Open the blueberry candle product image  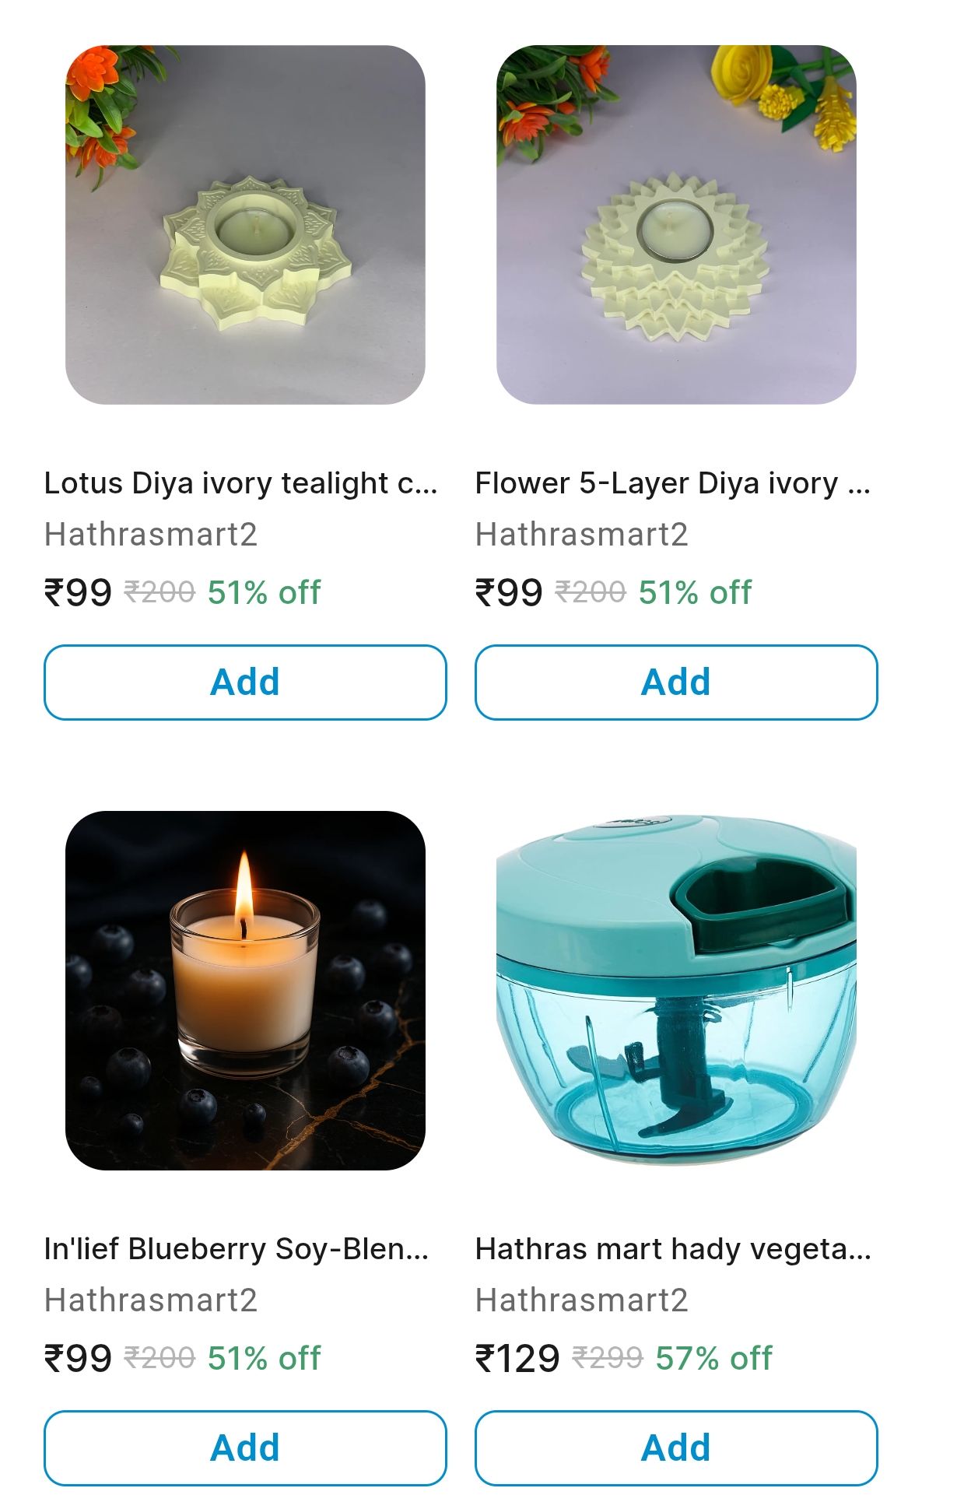(245, 991)
